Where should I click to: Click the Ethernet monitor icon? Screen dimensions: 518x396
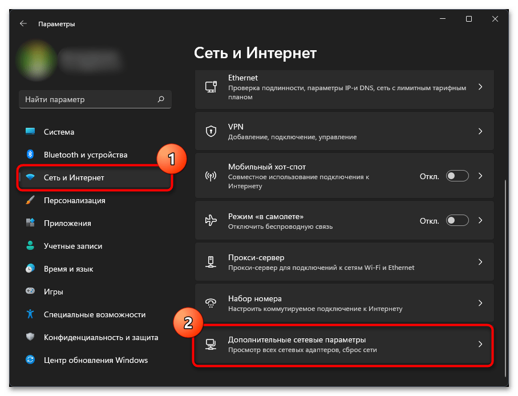coord(211,87)
